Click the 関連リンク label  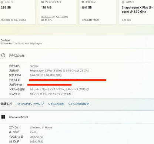[x=7, y=104]
